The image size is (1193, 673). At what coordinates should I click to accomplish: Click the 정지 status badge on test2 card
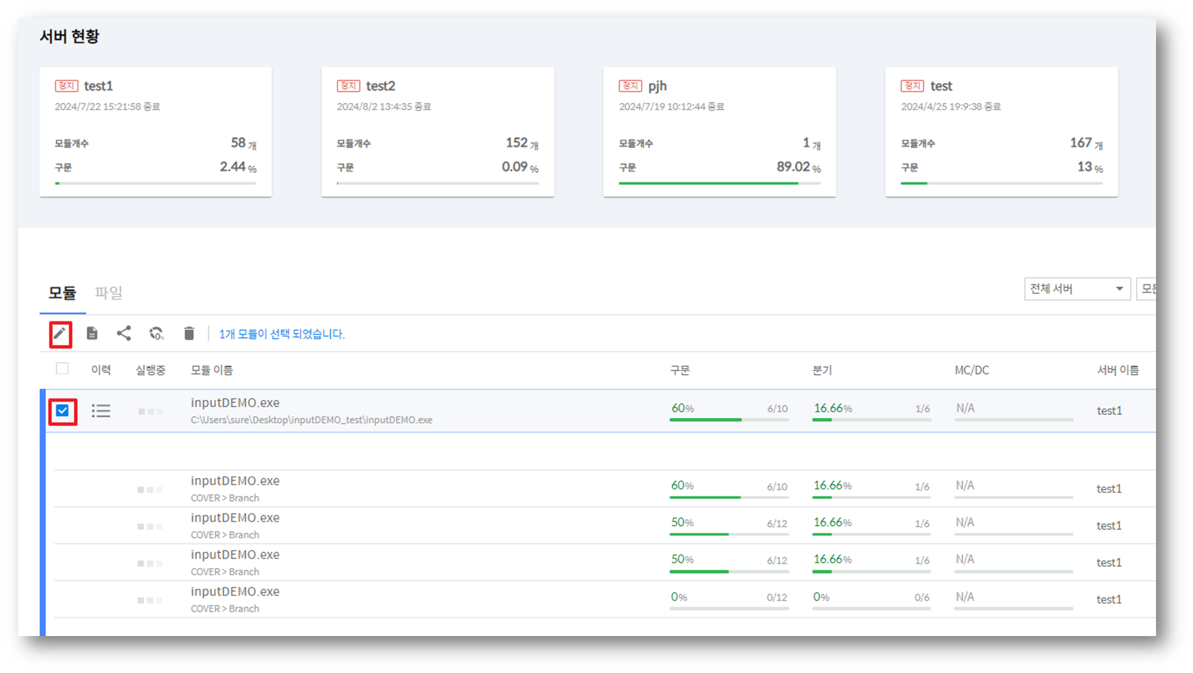(x=348, y=86)
